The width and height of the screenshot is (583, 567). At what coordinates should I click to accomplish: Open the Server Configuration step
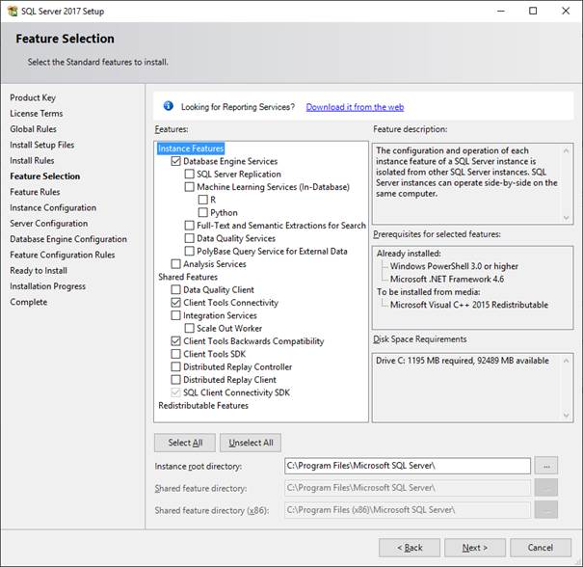(49, 223)
